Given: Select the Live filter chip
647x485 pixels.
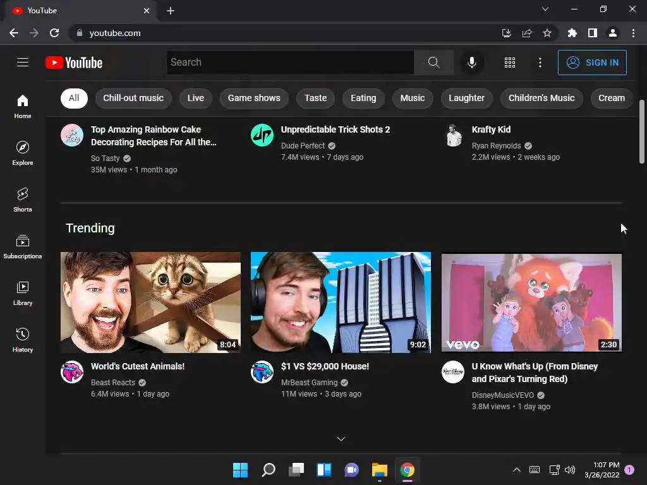Looking at the screenshot, I should click(x=196, y=98).
